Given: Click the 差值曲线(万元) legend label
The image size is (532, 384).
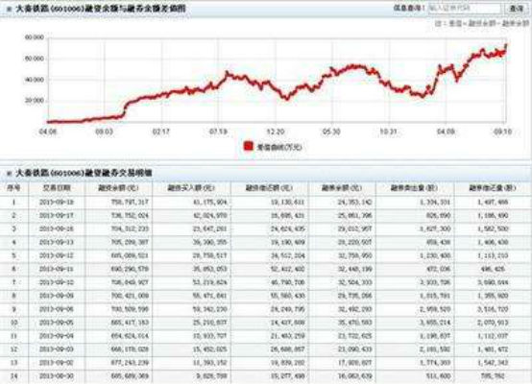Looking at the screenshot, I should tap(279, 147).
